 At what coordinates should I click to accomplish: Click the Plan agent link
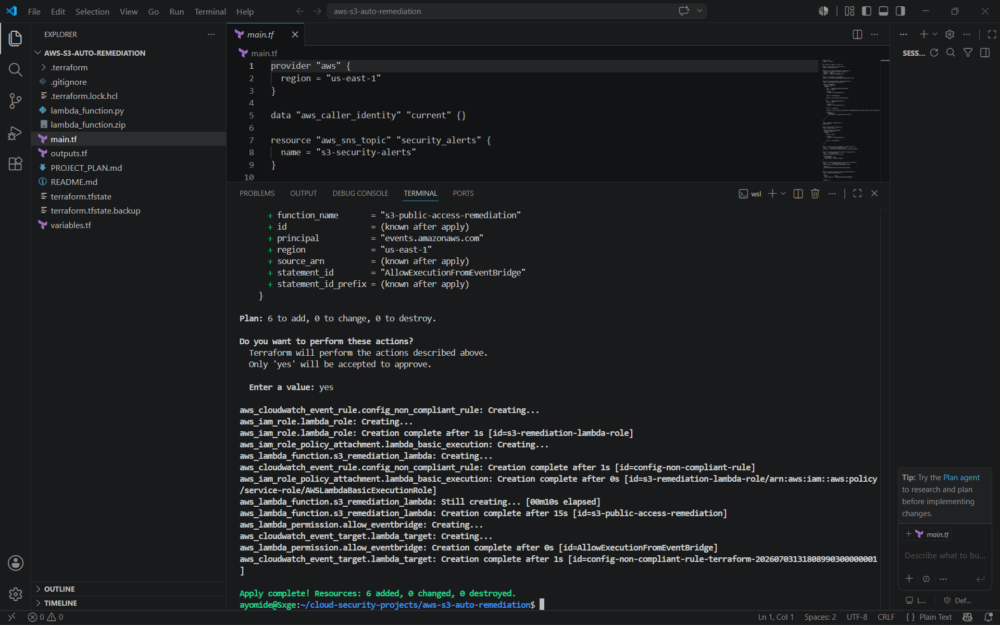961,478
